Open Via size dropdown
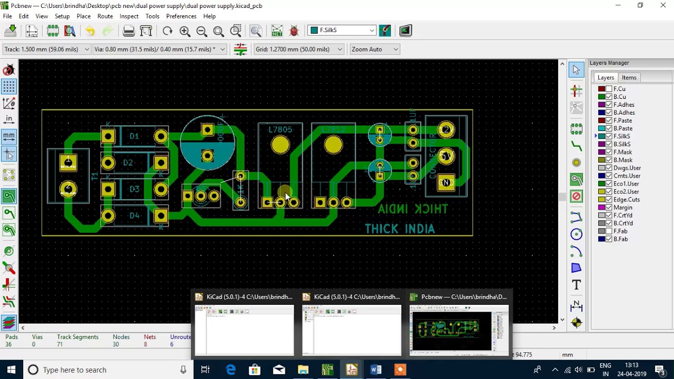The width and height of the screenshot is (674, 379). 160,49
